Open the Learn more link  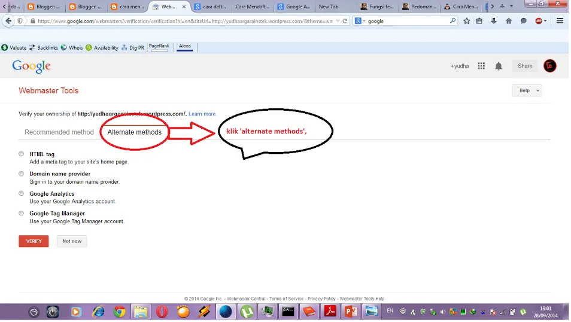202,114
